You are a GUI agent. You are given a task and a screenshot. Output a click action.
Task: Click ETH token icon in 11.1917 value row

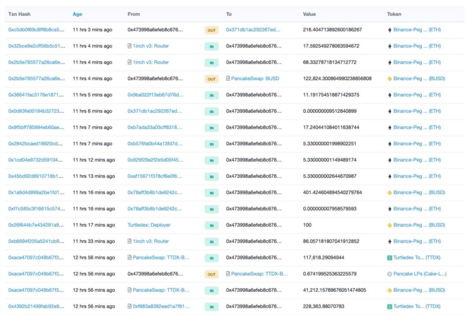(x=389, y=95)
